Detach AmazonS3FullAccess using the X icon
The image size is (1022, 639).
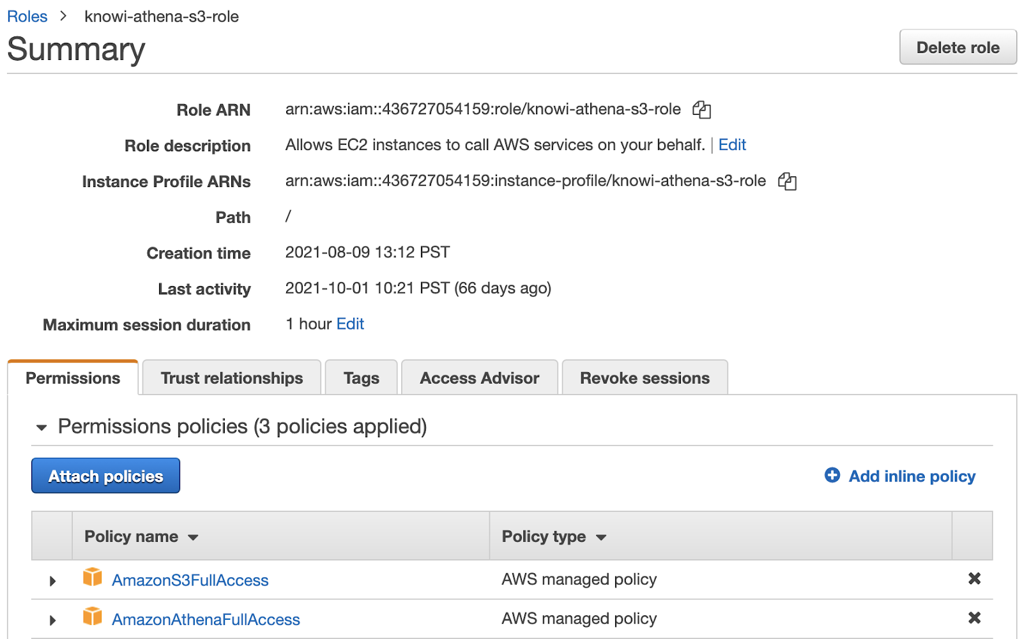(x=974, y=579)
